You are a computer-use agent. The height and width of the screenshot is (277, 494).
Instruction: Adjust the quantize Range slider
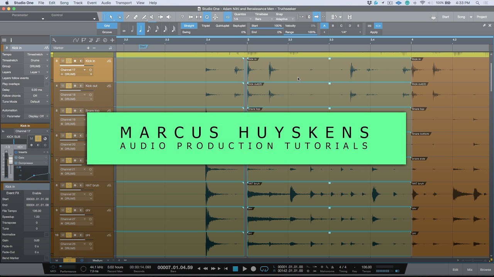tap(300, 32)
